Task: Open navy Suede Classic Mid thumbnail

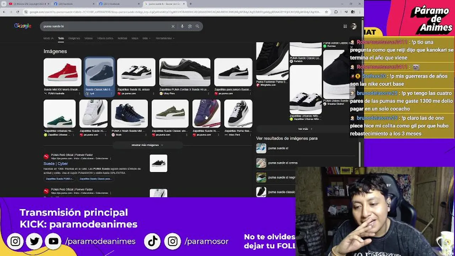Action: (99, 73)
